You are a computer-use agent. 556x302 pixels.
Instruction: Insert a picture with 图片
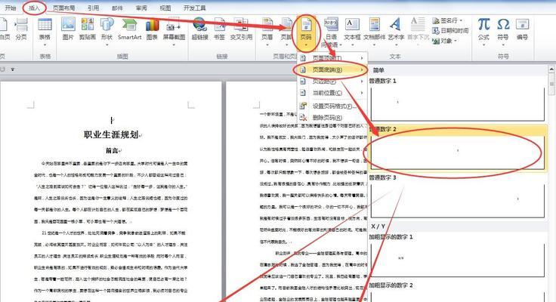coord(68,29)
